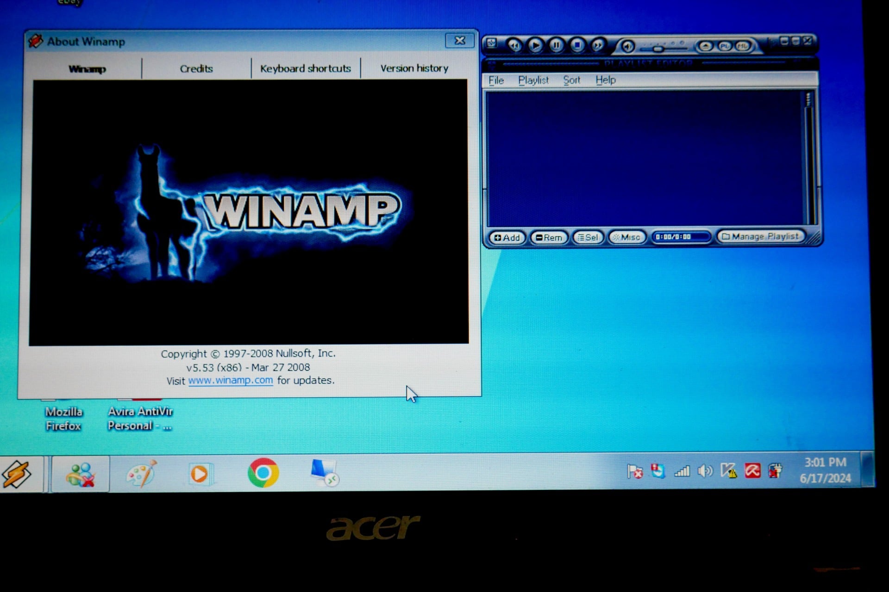The width and height of the screenshot is (889, 592).
Task: Click the Winamp llama logo animation
Action: pos(249,212)
